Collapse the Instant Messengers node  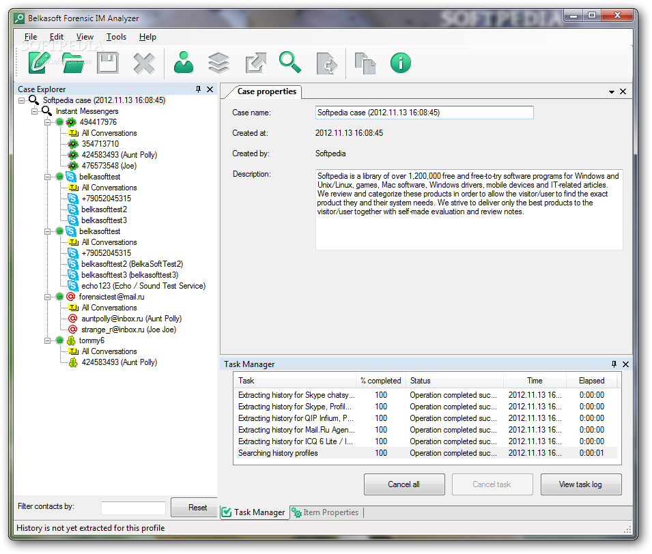click(x=35, y=111)
